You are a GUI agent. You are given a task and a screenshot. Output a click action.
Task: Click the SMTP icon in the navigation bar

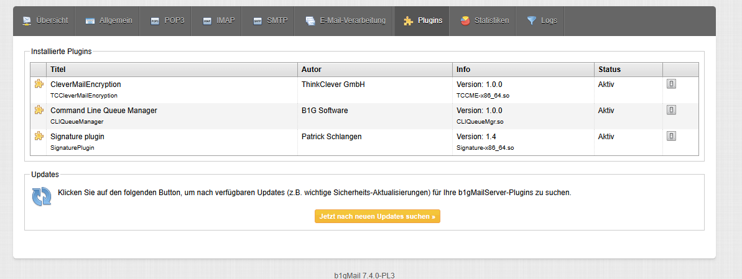257,21
